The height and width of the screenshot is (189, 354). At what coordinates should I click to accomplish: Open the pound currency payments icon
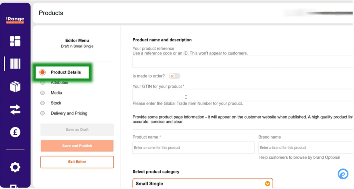[15, 132]
